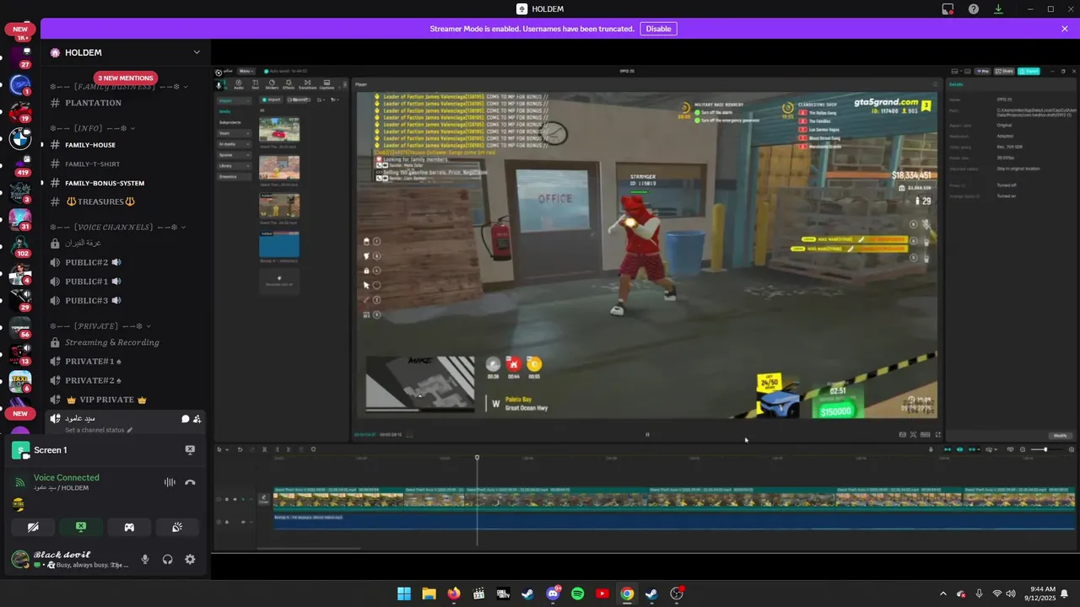Toggle play/pause in the player
The height and width of the screenshot is (607, 1080).
pyautogui.click(x=647, y=435)
